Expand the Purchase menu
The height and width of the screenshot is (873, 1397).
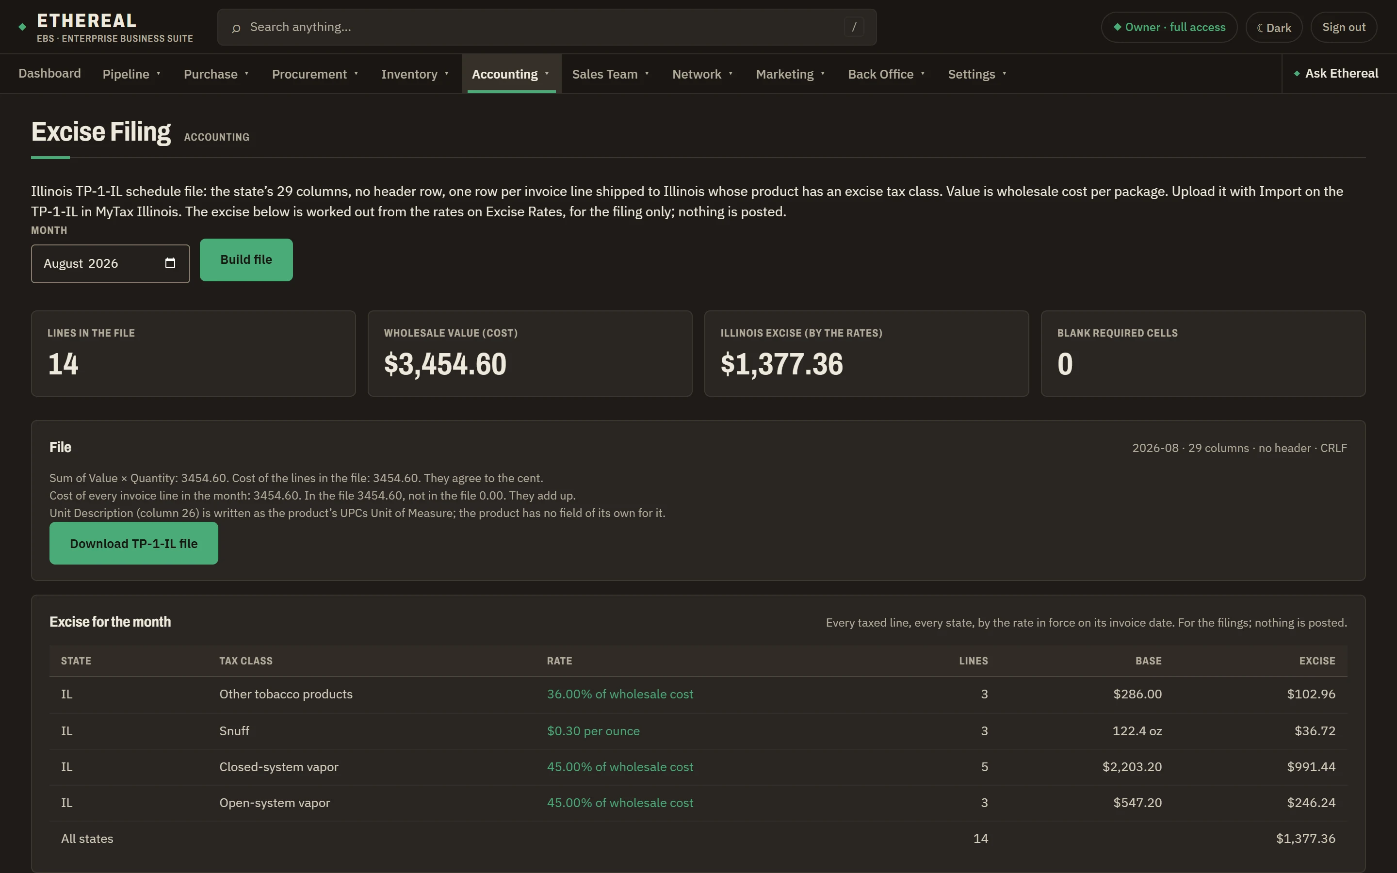coord(216,74)
